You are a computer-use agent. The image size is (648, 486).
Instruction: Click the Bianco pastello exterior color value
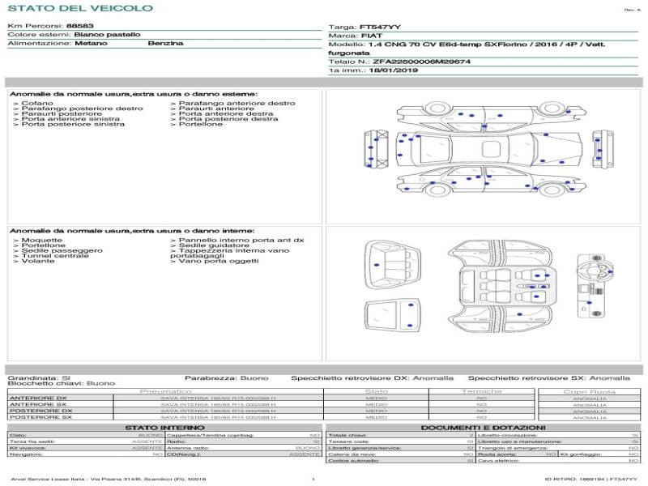point(107,35)
